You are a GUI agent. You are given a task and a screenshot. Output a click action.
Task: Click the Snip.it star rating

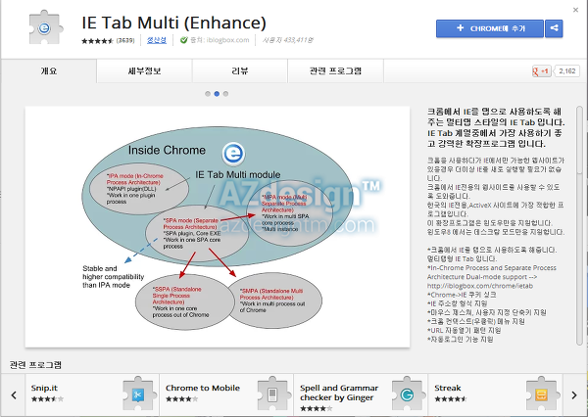[x=47, y=399]
